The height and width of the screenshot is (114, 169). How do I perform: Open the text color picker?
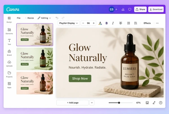100,23
